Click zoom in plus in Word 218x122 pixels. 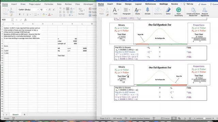[x=213, y=118]
